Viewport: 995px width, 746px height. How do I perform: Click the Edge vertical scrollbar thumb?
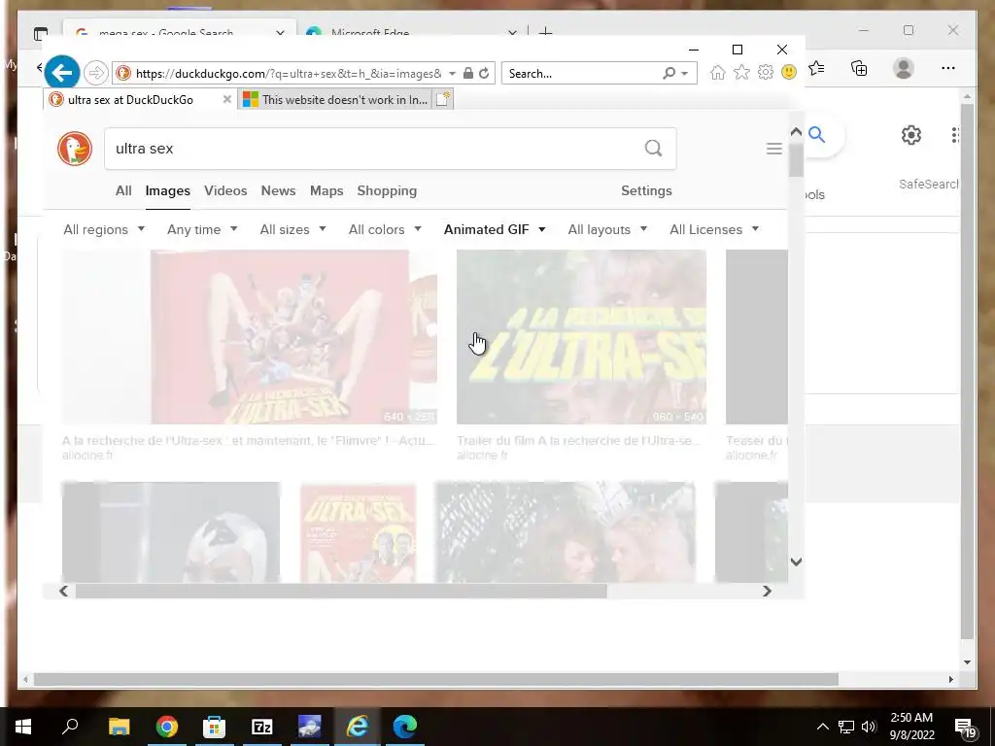pyautogui.click(x=967, y=371)
